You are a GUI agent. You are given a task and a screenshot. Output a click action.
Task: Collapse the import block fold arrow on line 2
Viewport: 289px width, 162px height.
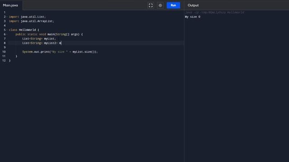(7, 17)
